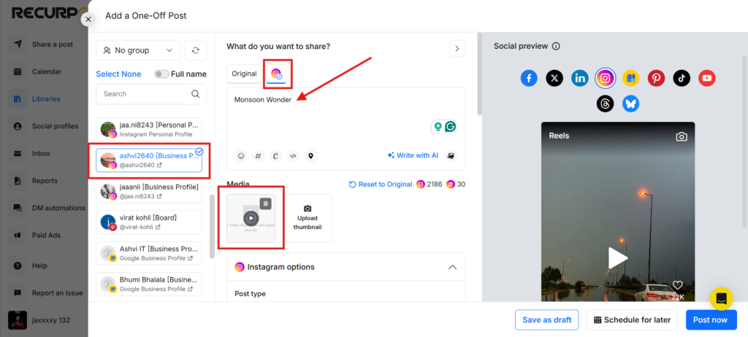Click the accounts list scrollbar
748x337 pixels.
click(x=213, y=226)
